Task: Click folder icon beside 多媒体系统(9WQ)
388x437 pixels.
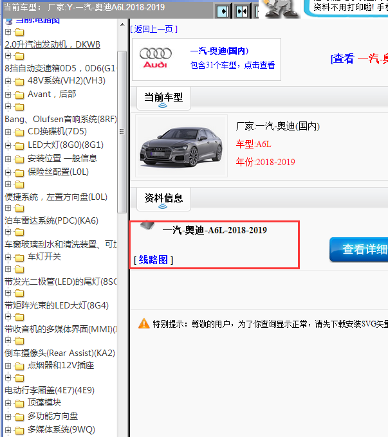Action: 19,431
